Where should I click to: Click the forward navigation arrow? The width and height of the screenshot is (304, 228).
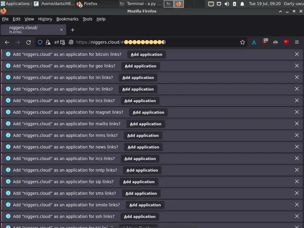(x=18, y=42)
